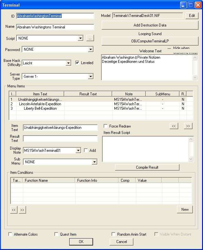Open the Sub Menu dropdown
The height and width of the screenshot is (250, 203).
94,162
